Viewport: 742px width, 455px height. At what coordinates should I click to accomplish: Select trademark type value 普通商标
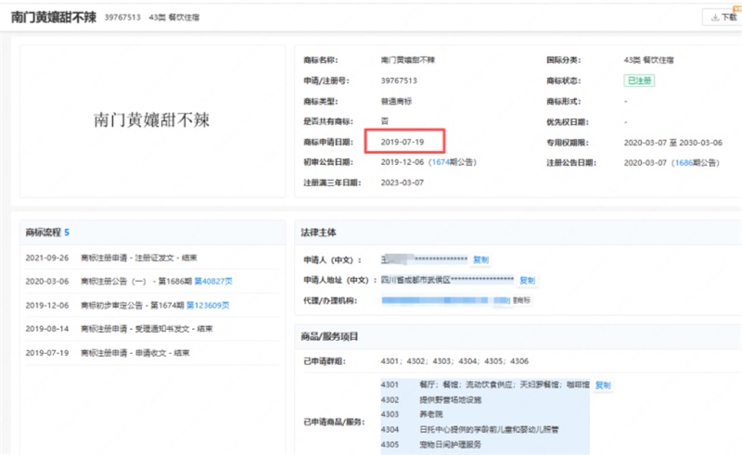(396, 101)
